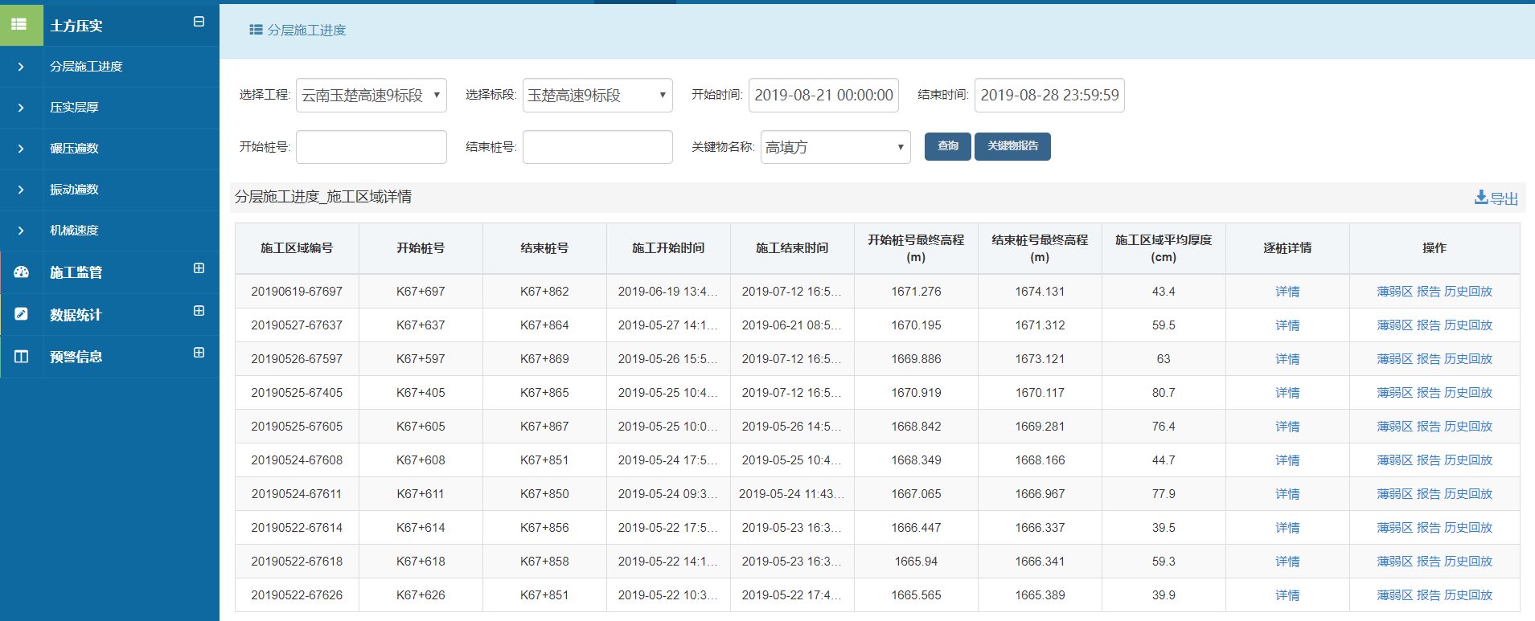The image size is (1535, 621).
Task: Click the 查询 button
Action: coord(948,146)
